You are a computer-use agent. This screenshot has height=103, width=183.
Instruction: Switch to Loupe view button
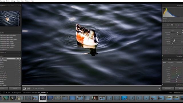(x=24, y=88)
